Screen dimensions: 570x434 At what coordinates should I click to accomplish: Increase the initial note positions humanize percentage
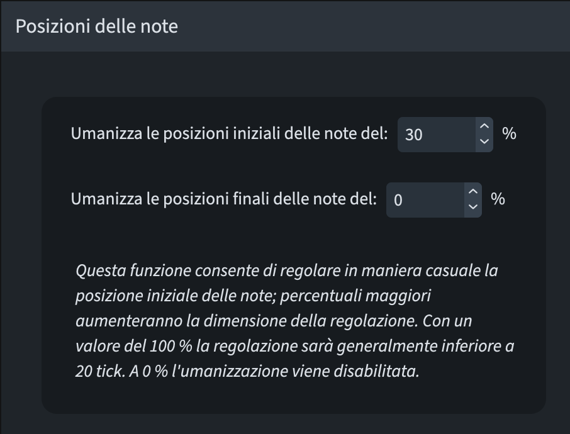click(x=484, y=126)
